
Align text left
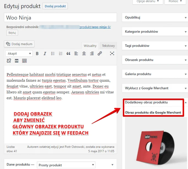76,53
